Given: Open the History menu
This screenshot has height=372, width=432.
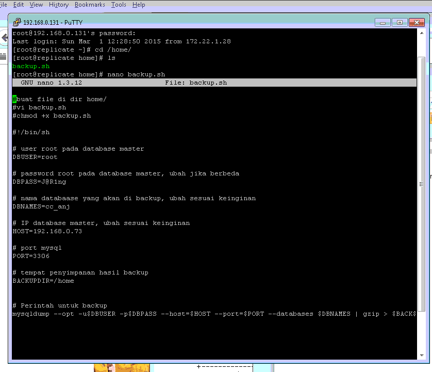Looking at the screenshot, I should click(x=58, y=5).
